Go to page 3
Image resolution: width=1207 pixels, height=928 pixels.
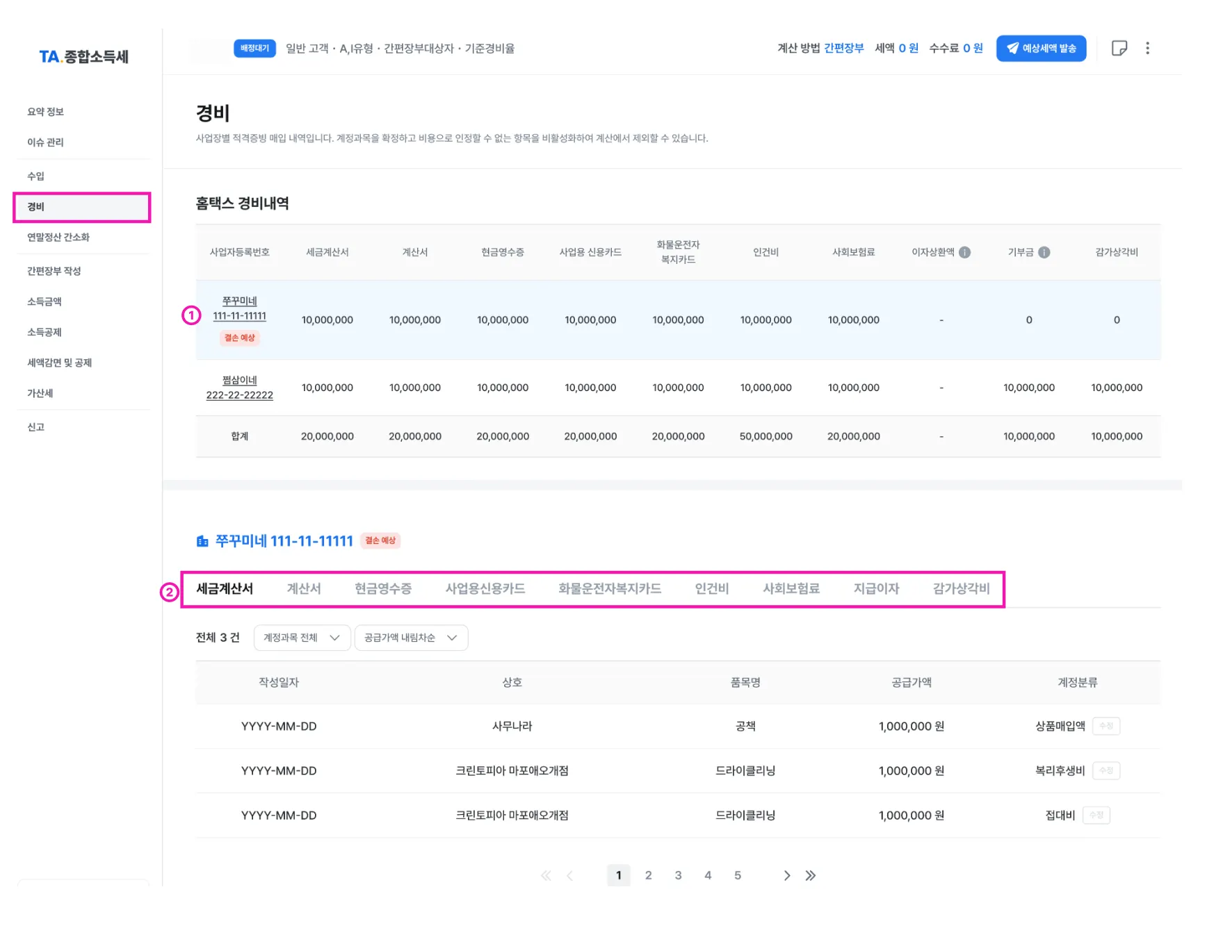(x=678, y=875)
